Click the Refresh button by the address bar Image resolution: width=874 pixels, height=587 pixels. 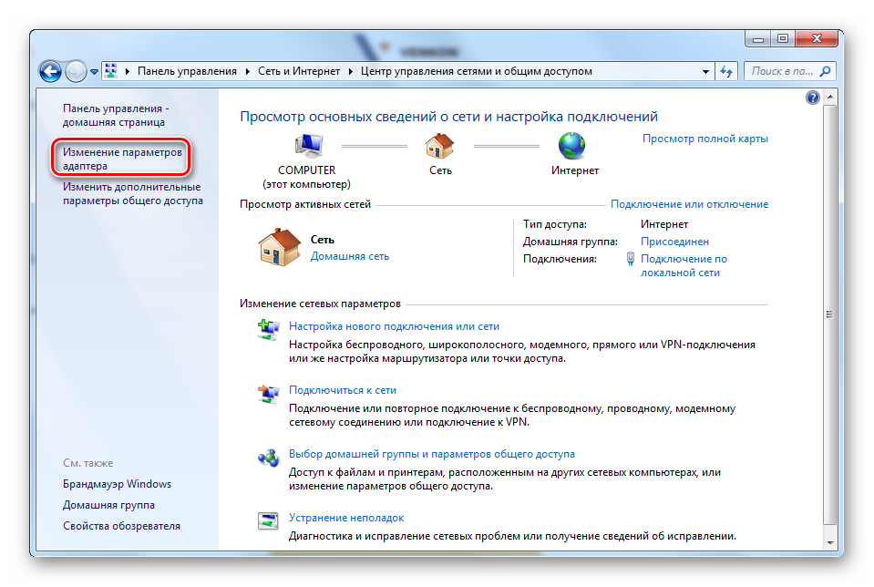726,71
